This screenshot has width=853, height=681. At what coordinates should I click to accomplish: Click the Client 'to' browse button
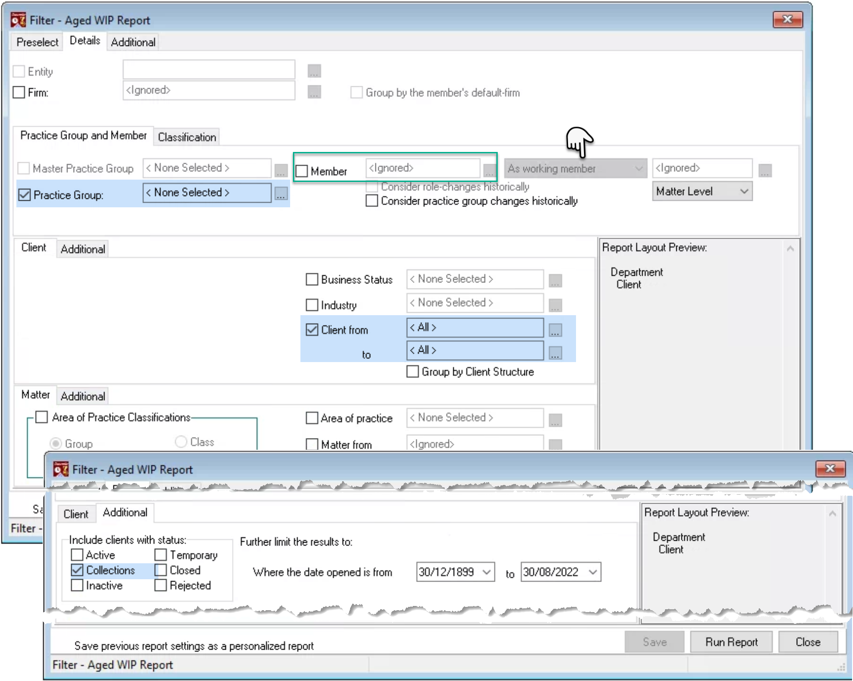point(555,353)
